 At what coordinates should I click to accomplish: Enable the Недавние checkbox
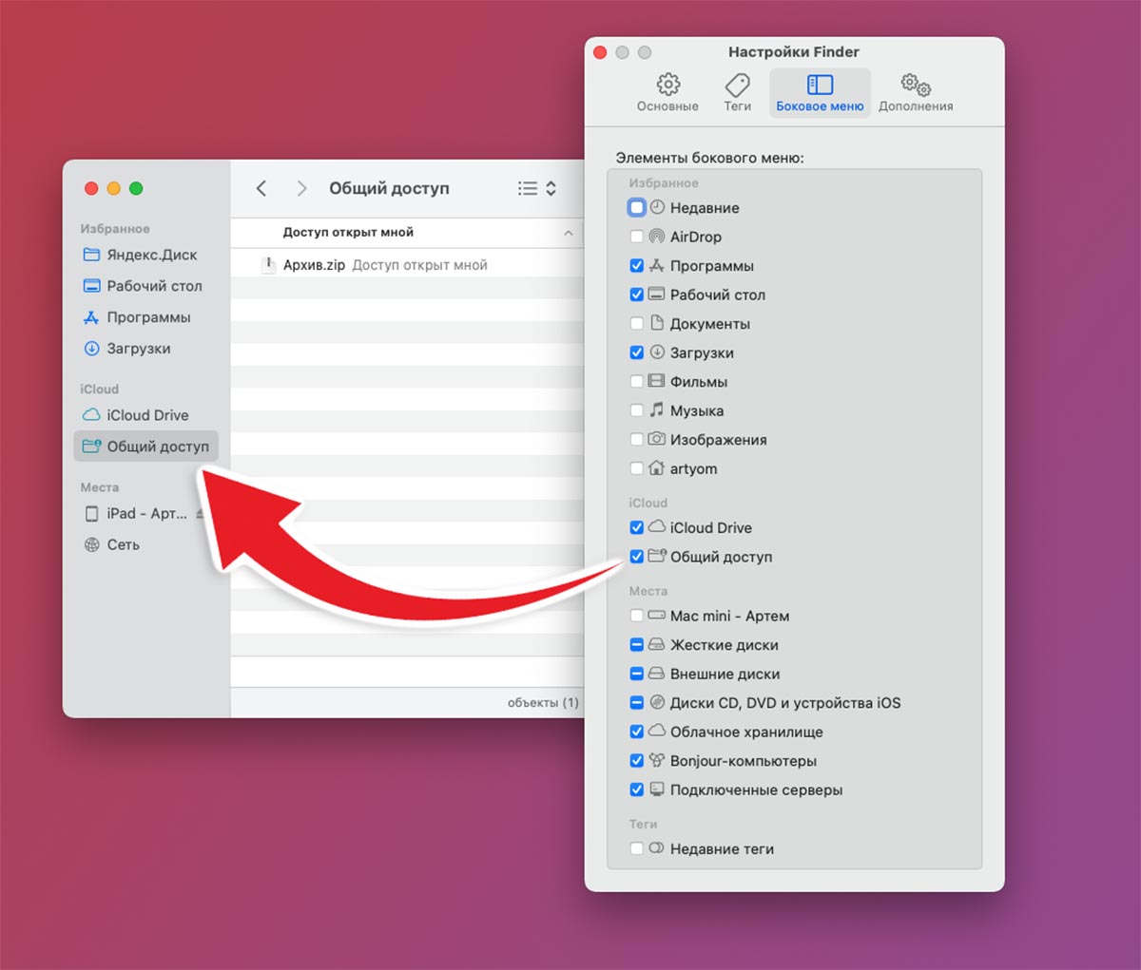point(637,207)
